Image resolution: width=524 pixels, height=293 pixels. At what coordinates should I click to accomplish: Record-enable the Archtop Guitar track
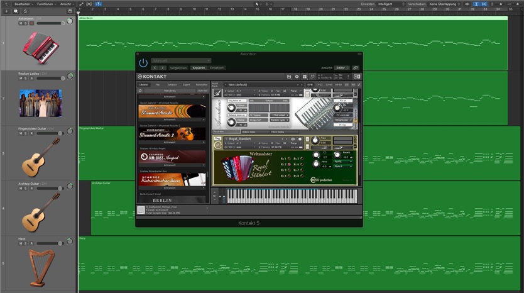tap(31, 188)
